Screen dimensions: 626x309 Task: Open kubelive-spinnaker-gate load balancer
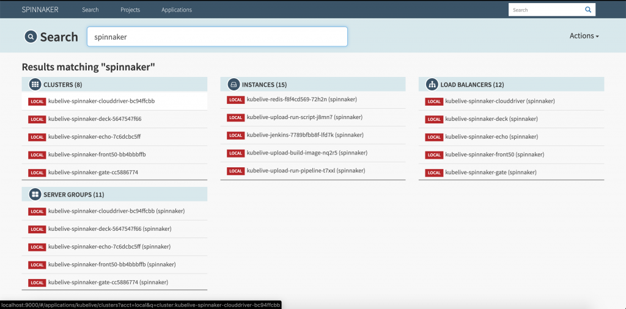pos(490,172)
